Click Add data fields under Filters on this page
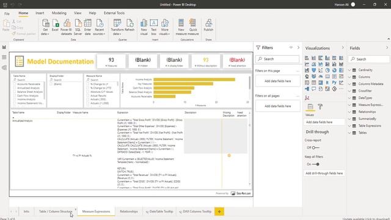This screenshot has width=391, height=220. (x=277, y=81)
